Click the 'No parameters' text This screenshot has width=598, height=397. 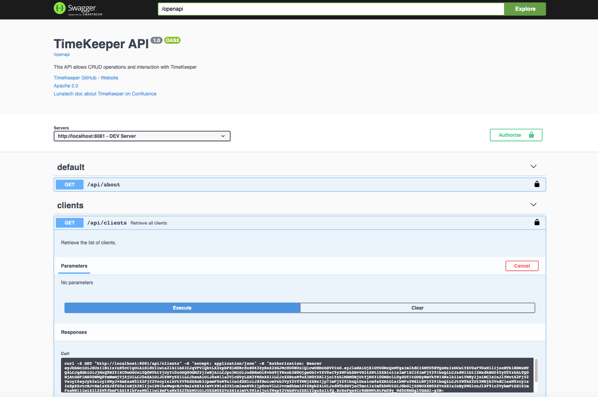(77, 282)
